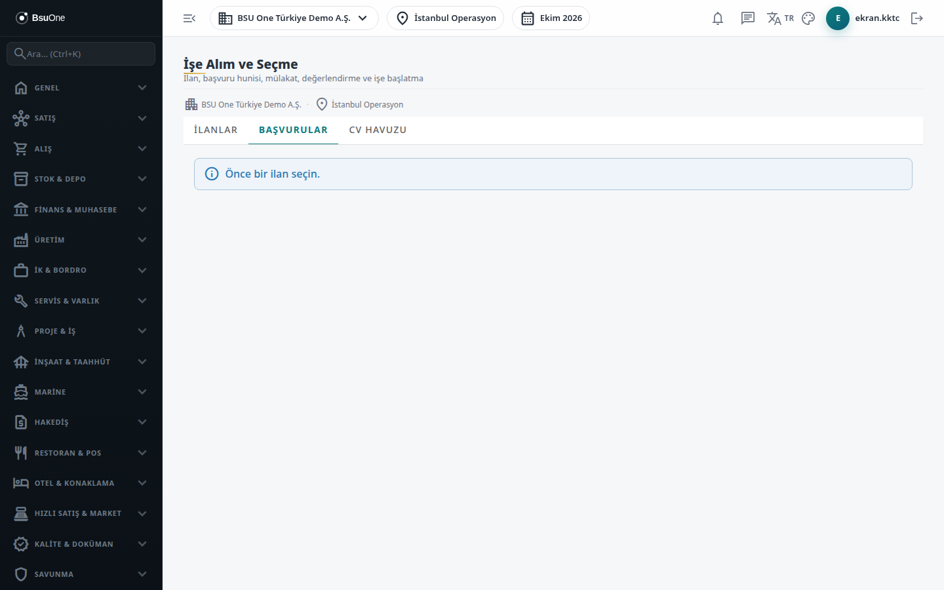Collapse the sidebar menu toggle icon
Screen dimensions: 944x590
point(189,18)
